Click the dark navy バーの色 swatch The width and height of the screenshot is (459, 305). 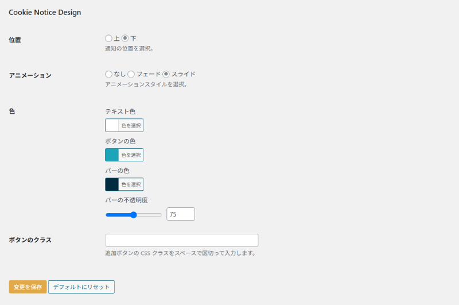coord(112,184)
